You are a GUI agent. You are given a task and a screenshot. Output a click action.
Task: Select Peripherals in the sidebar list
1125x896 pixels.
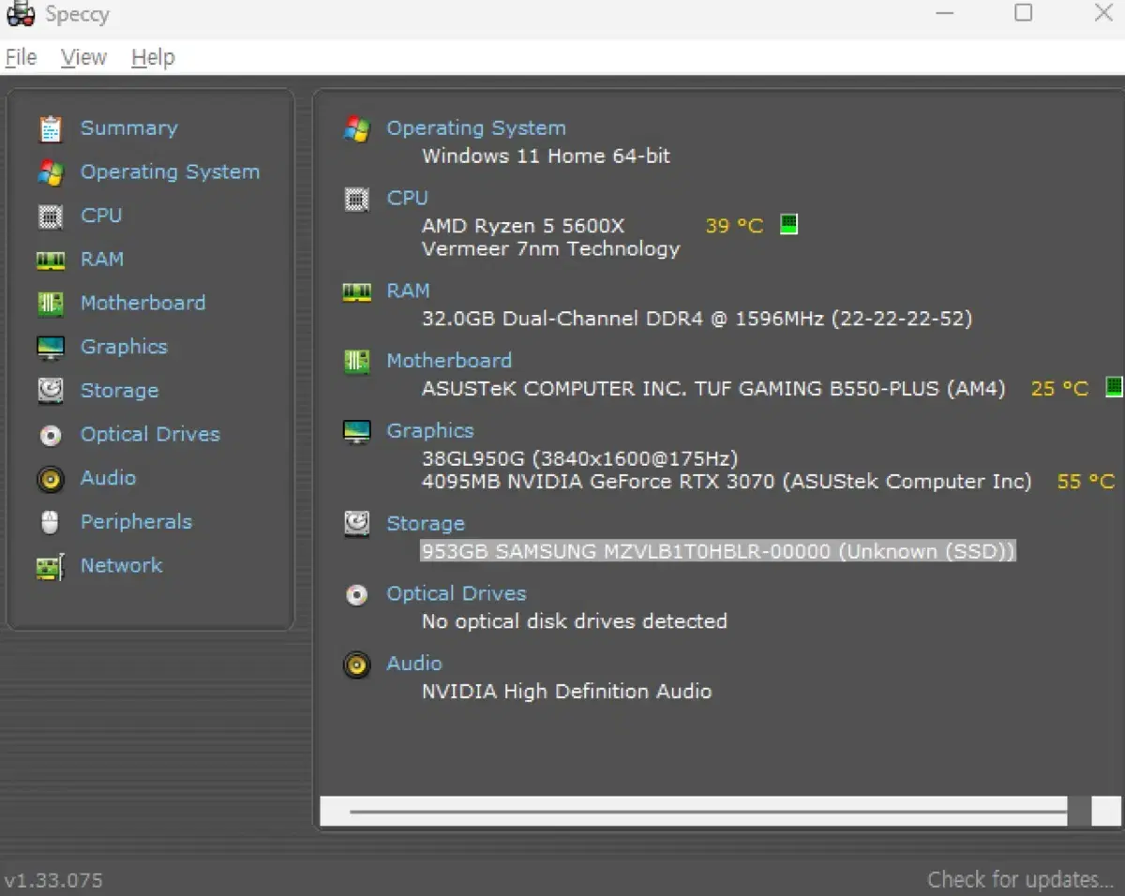click(136, 522)
